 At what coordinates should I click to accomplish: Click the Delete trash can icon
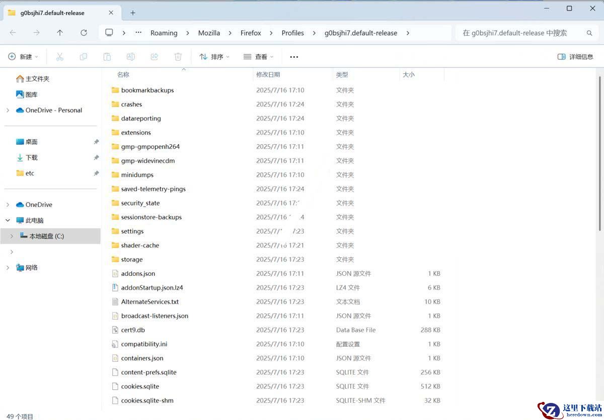pos(178,57)
